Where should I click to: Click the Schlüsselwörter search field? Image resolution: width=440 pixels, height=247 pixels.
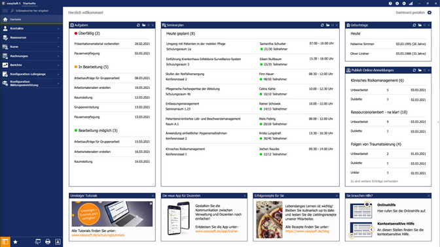tap(31, 10)
